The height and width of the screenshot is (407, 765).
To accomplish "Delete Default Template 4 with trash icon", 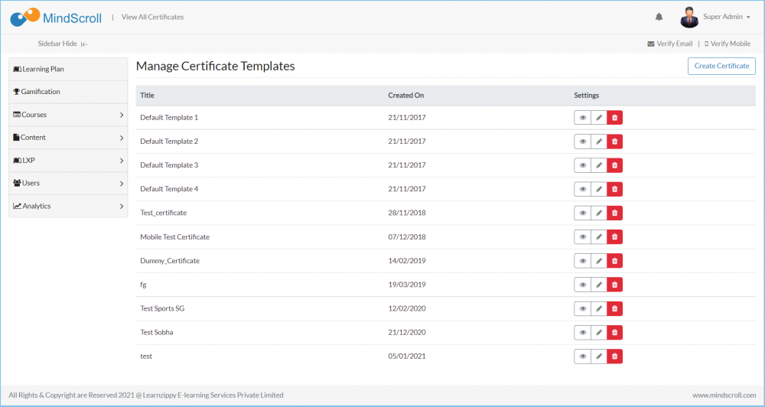I will pos(615,190).
